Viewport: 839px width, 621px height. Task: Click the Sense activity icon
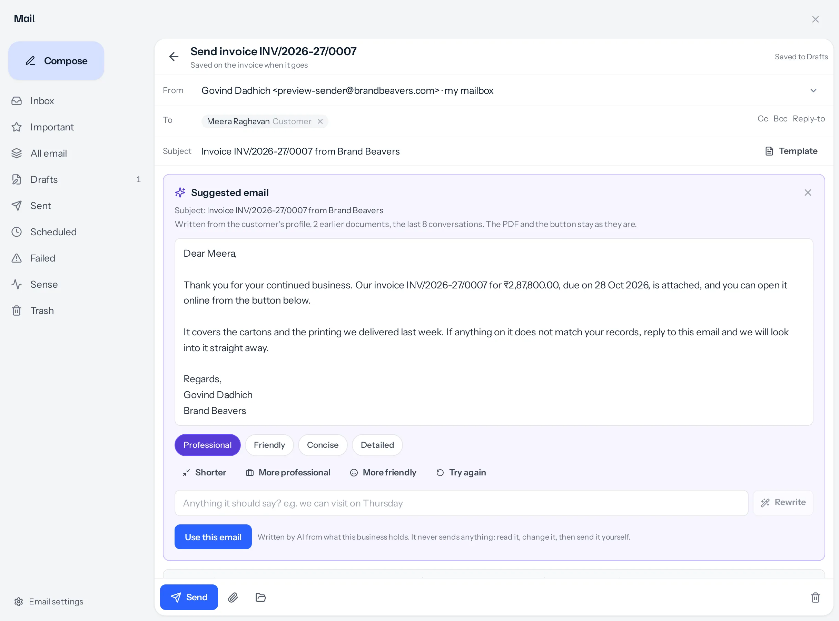coord(17,285)
